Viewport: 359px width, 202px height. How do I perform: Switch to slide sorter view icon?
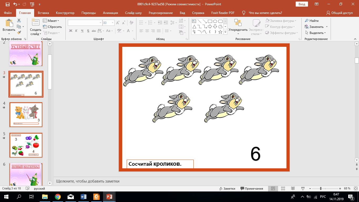point(283,189)
